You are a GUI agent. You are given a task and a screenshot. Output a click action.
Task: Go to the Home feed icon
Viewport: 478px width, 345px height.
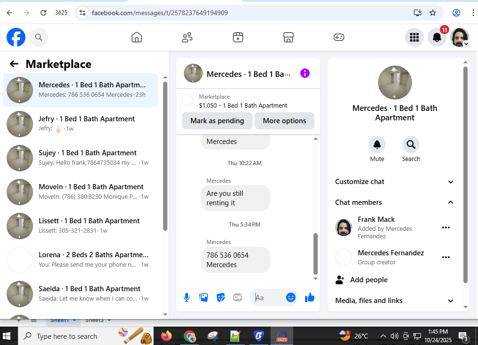[137, 37]
